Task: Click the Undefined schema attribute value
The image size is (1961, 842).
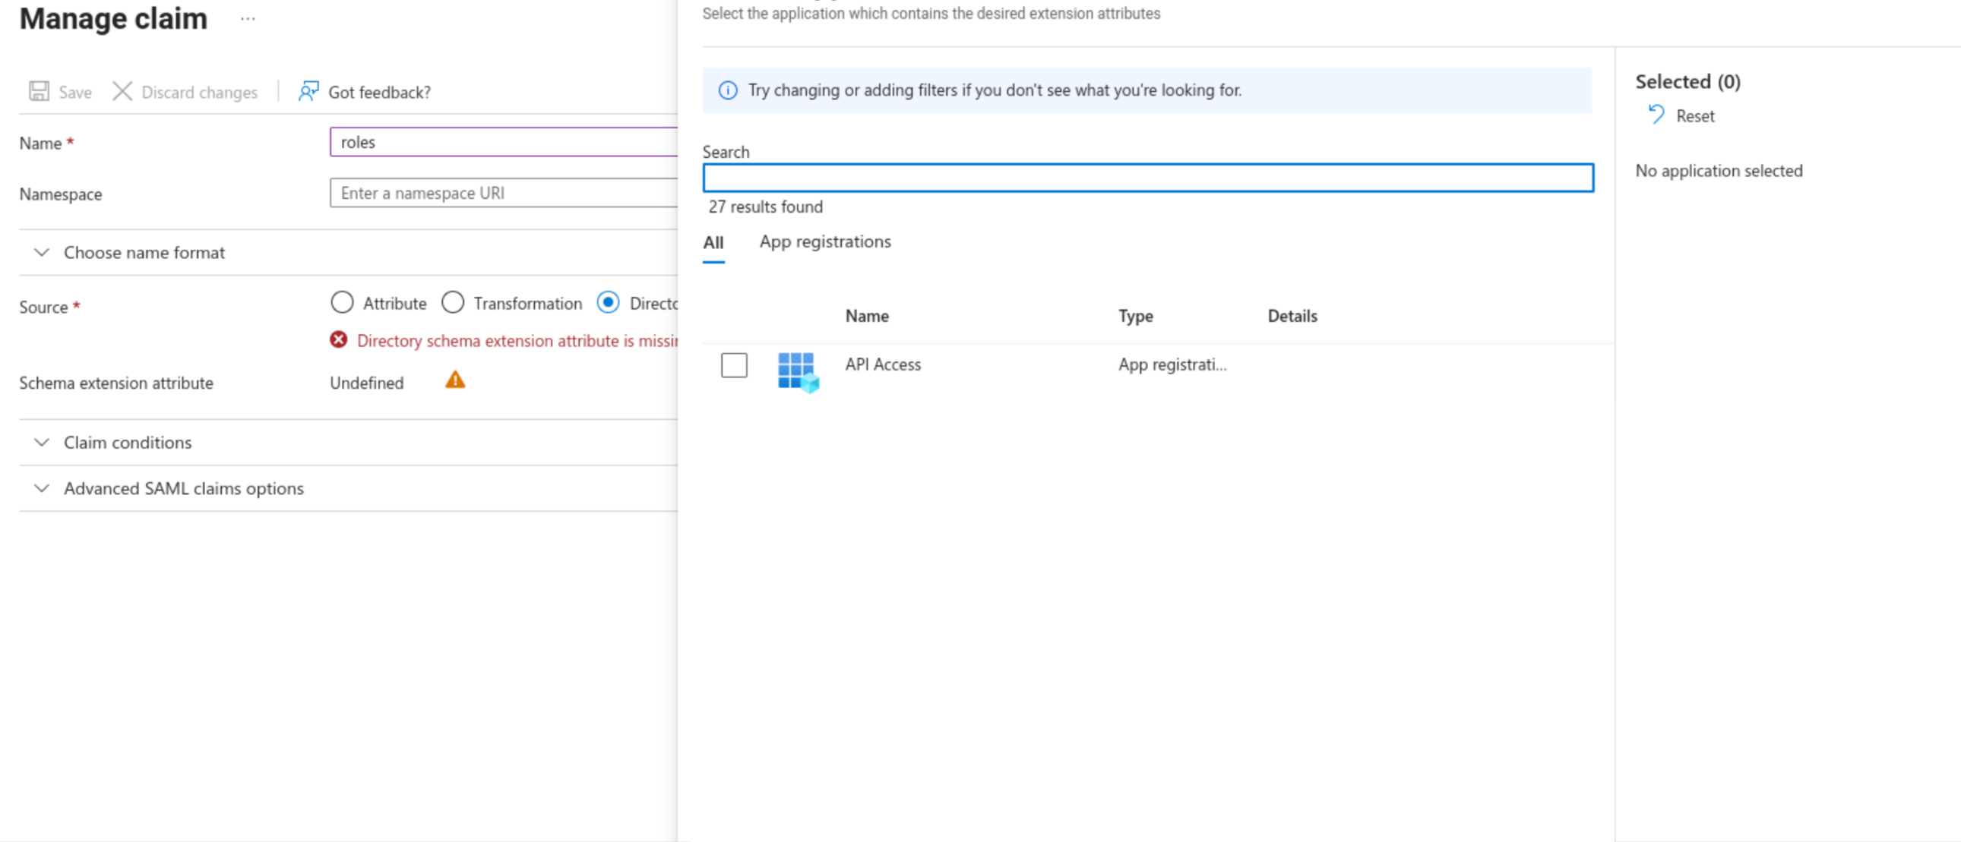Action: pyautogui.click(x=366, y=383)
